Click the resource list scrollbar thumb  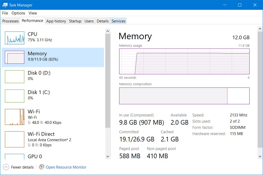click(108, 81)
